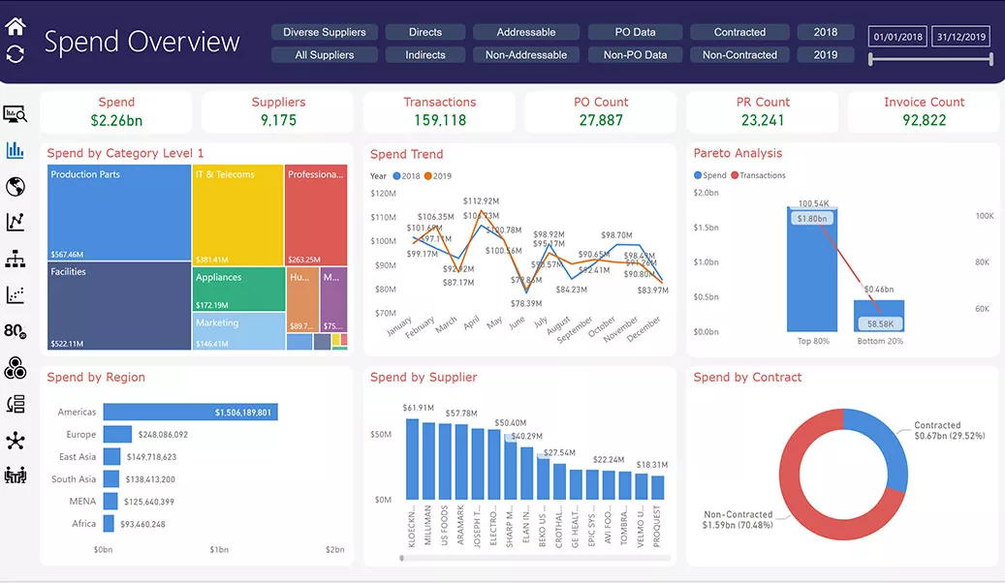Screen dimensions: 1005x583
Task: Toggle the 2018 year filter
Action: (825, 31)
